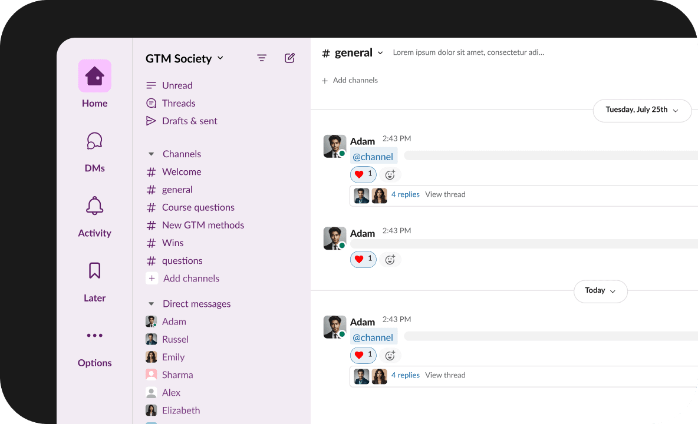698x424 pixels.
Task: Collapse the Channels section
Action: [152, 154]
